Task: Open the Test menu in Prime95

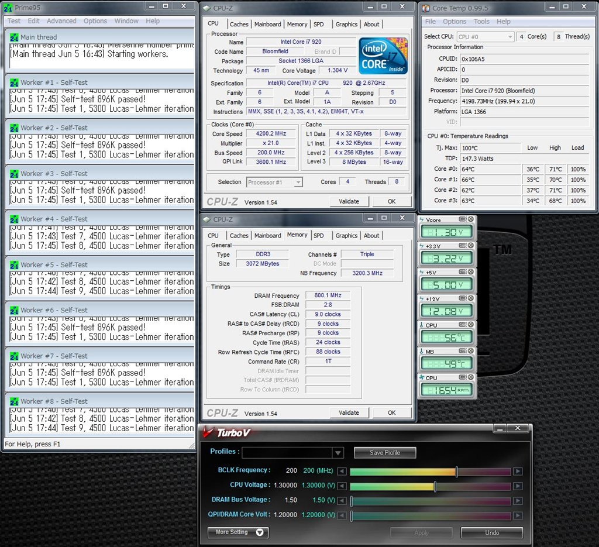Action: click(14, 21)
